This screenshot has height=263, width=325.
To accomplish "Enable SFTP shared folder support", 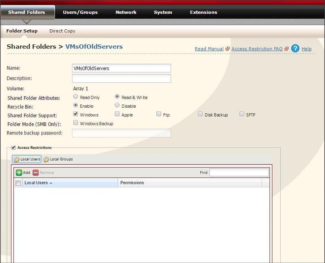I will 242,114.
